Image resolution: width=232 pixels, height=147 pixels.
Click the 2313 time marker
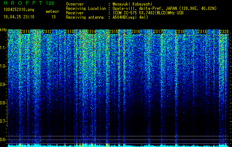(69, 32)
